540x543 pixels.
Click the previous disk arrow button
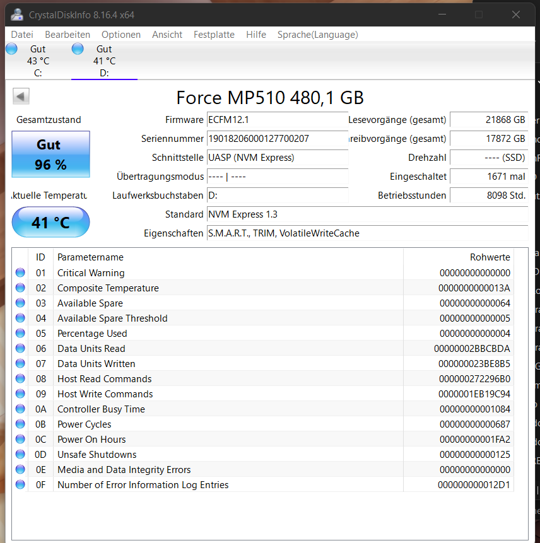21,96
